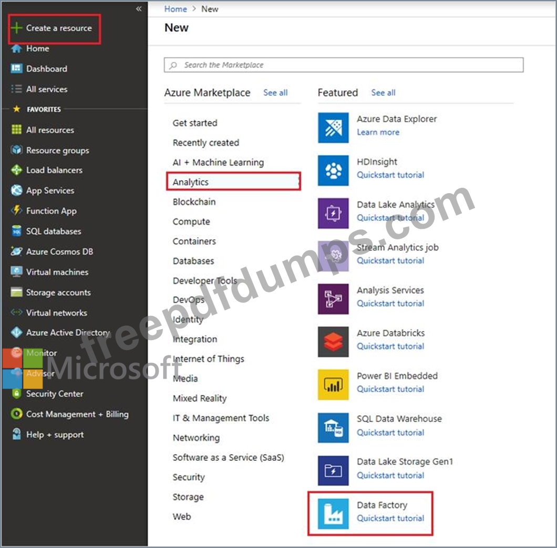Select the Security marketplace category
Screen dimensions: 557x548
(x=189, y=477)
